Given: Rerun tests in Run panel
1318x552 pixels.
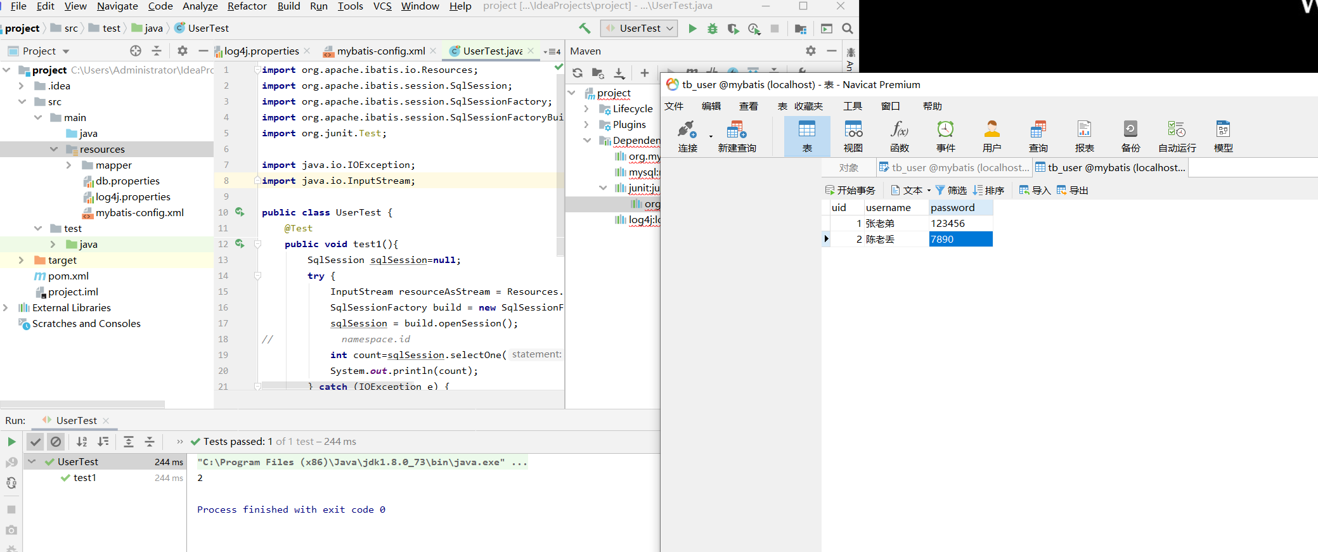Looking at the screenshot, I should tap(11, 442).
